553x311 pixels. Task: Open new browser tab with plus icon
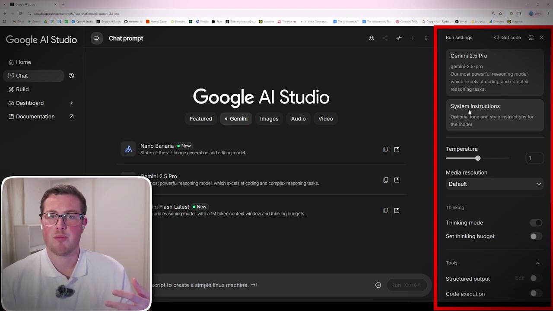click(63, 4)
